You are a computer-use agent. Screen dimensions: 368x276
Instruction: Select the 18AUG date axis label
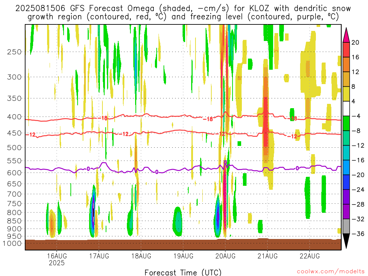141,256
